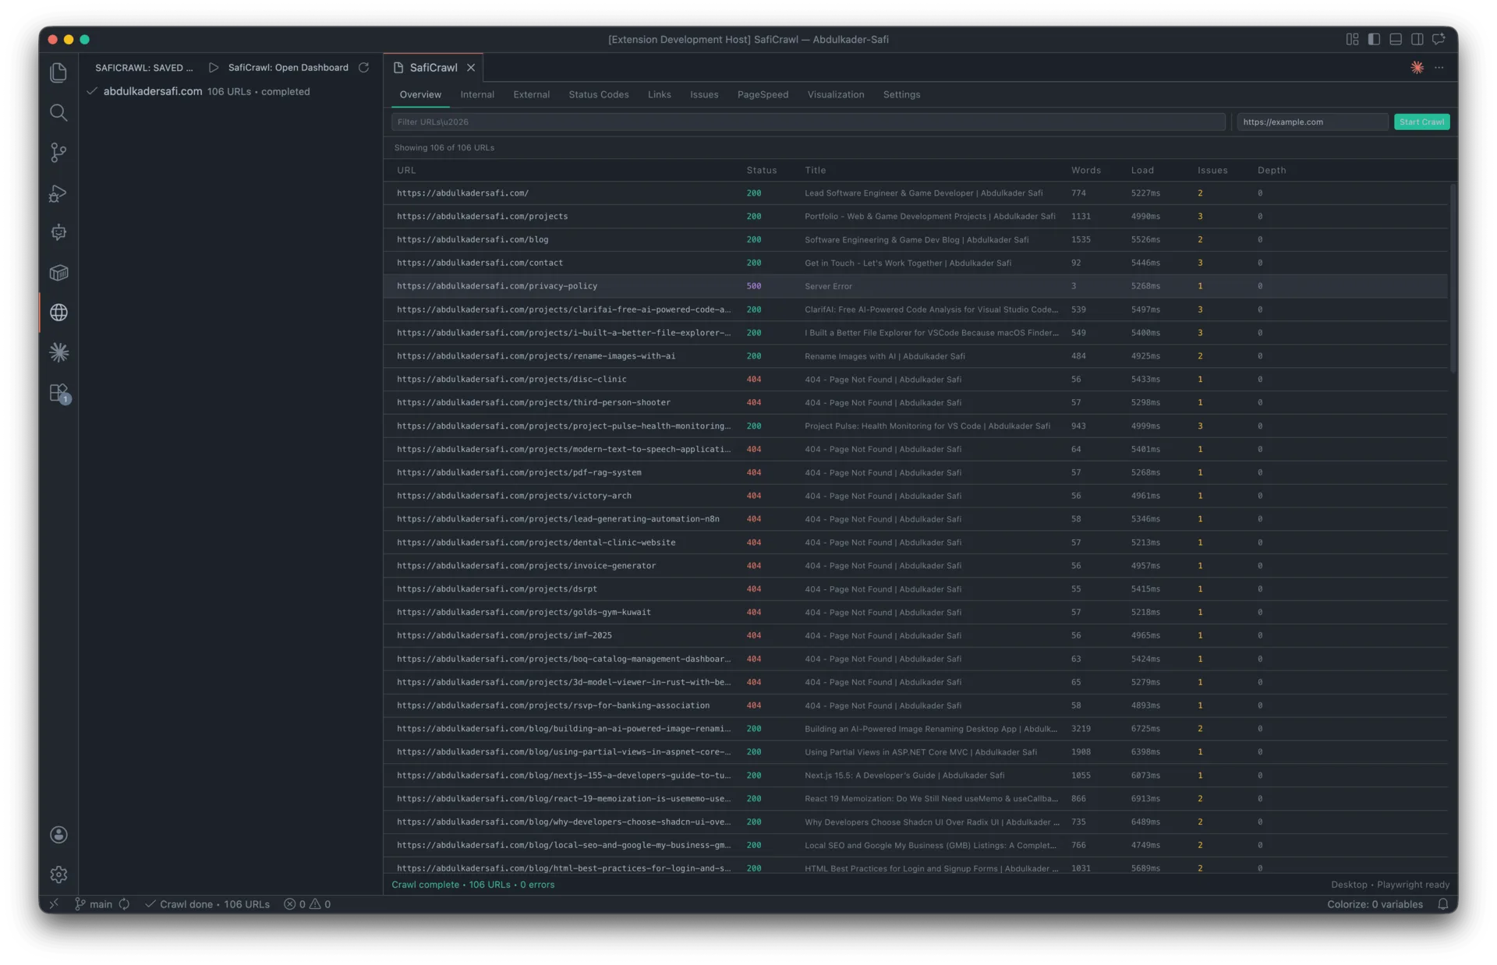Click the errors and warnings indicator in status bar
Image resolution: width=1497 pixels, height=965 pixels.
[307, 904]
